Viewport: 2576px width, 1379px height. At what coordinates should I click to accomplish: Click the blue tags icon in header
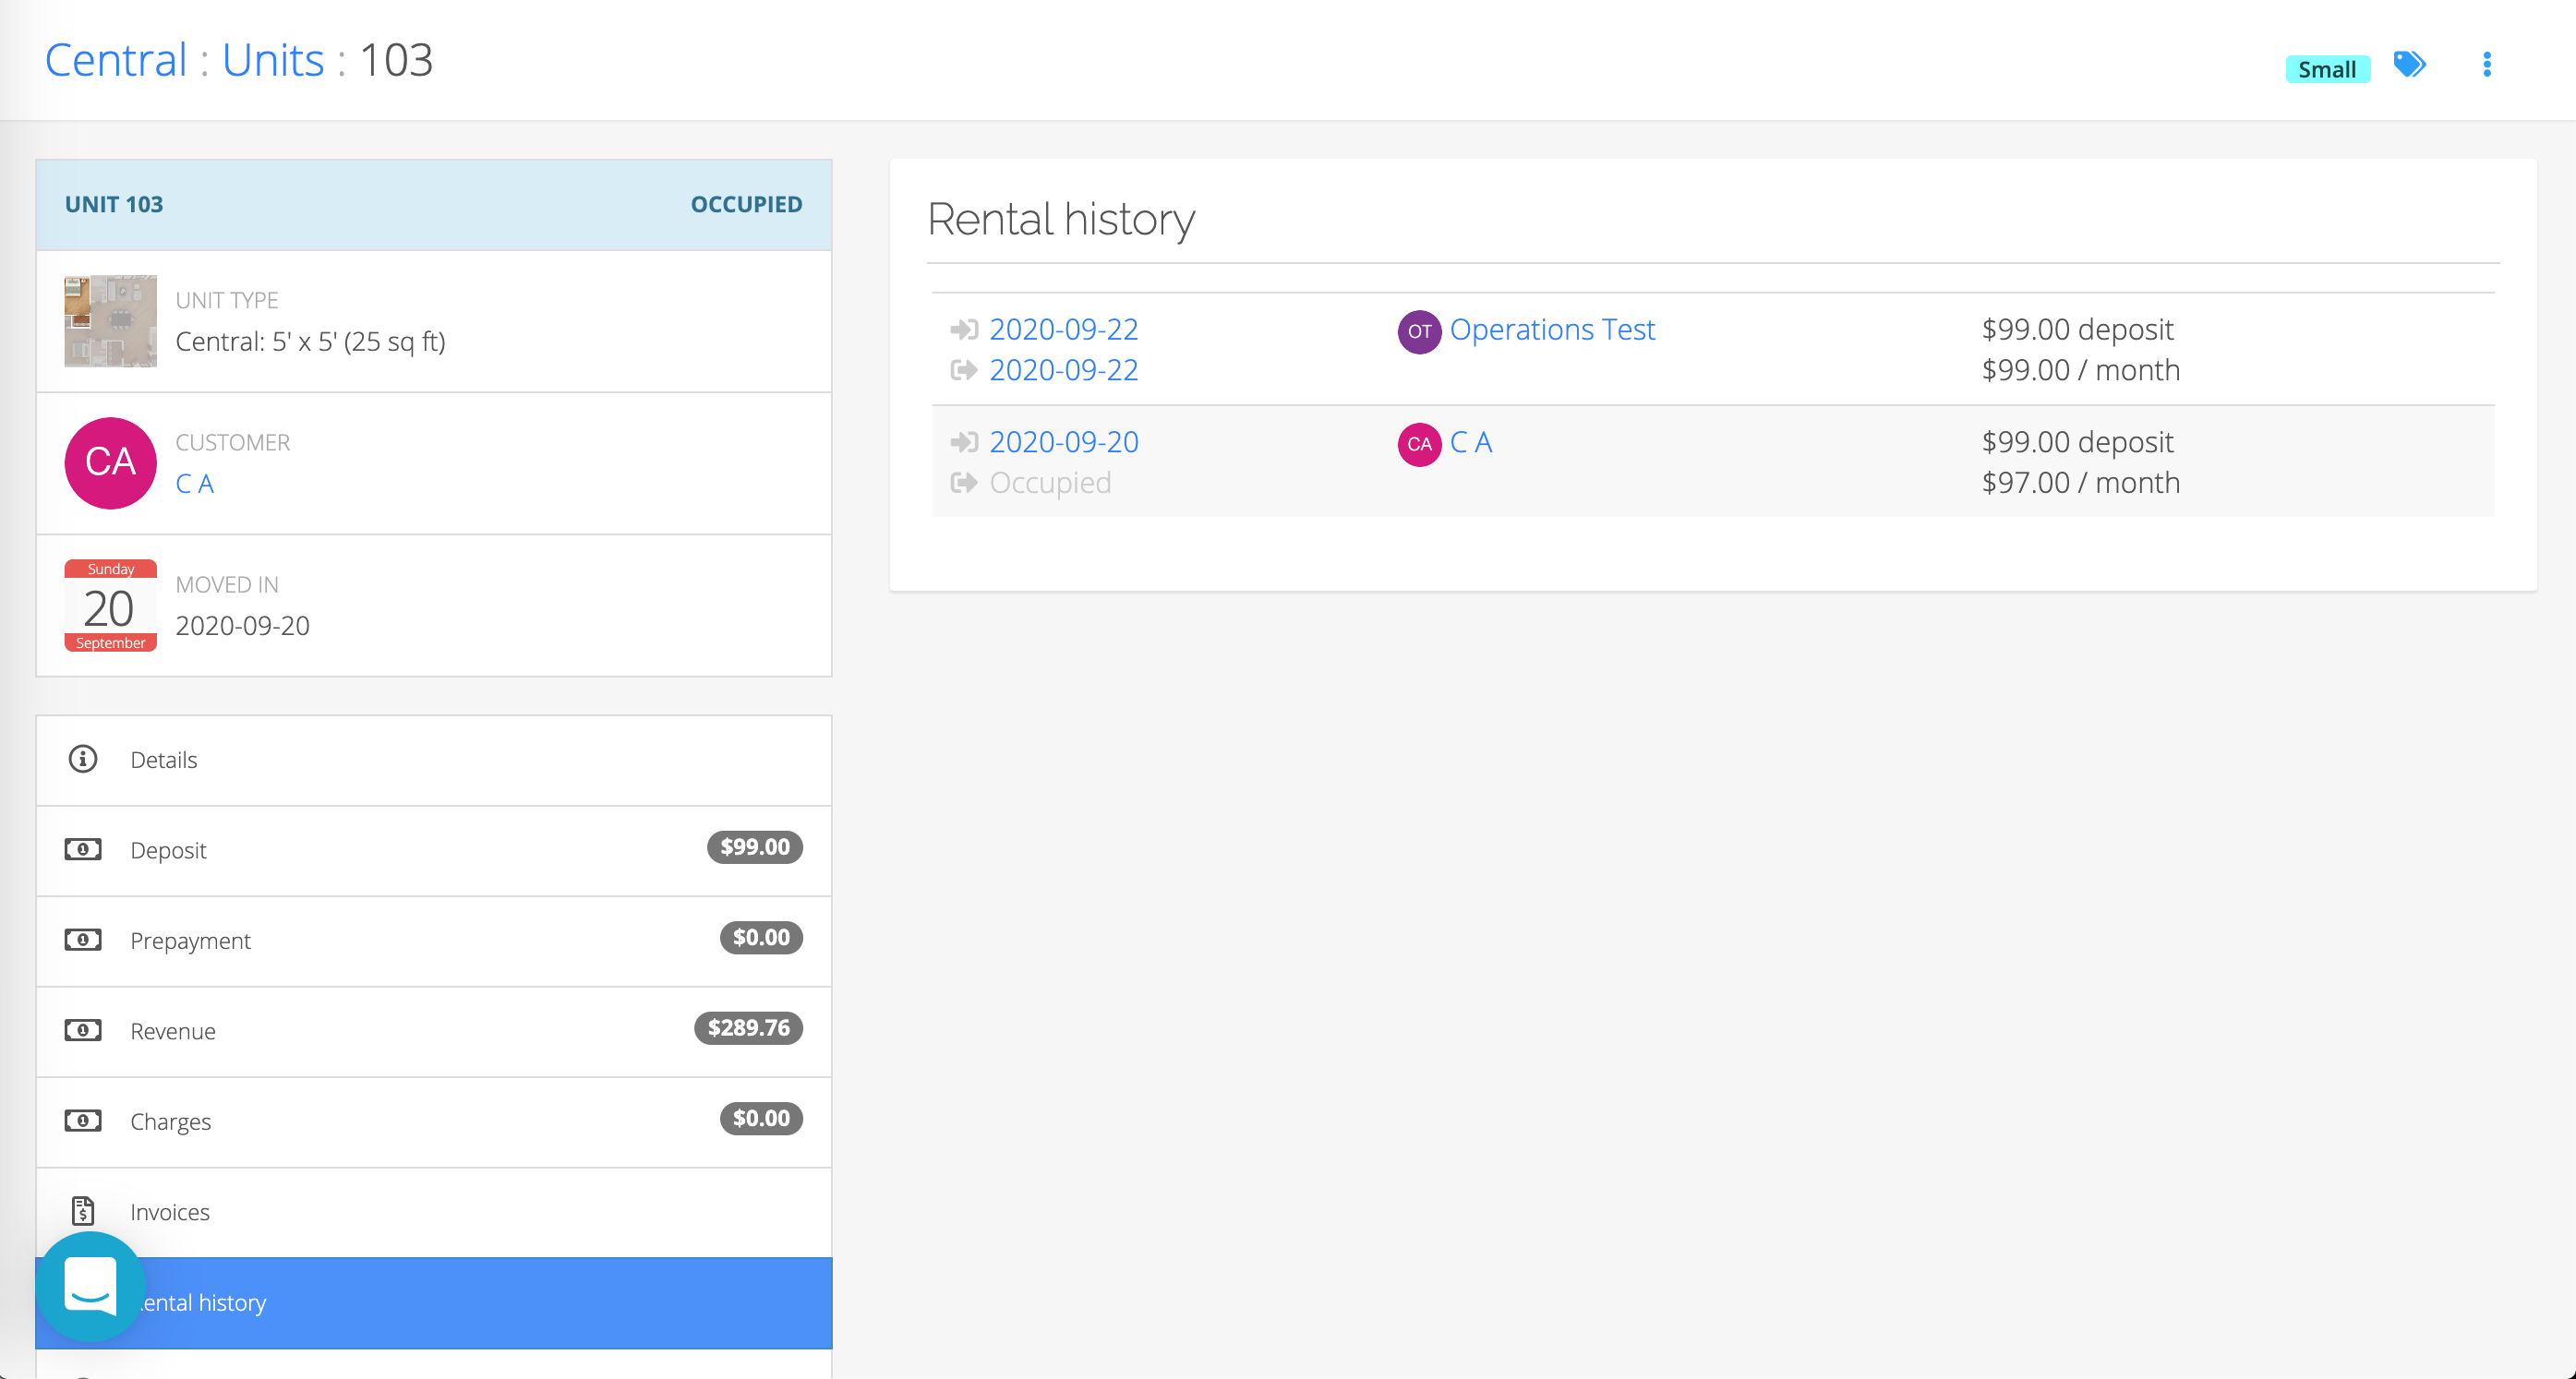pyautogui.click(x=2409, y=65)
